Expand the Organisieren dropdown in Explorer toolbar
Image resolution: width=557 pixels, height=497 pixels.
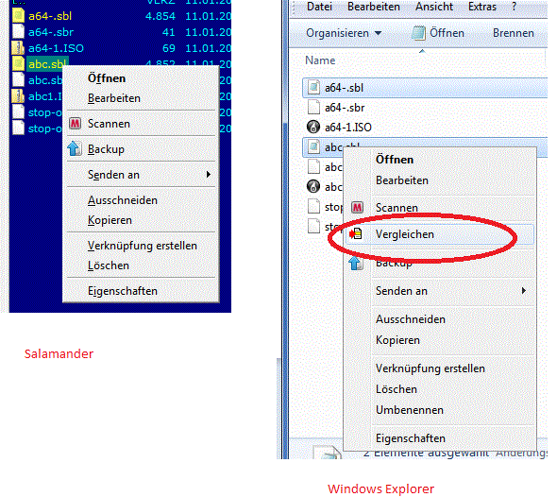tap(344, 33)
